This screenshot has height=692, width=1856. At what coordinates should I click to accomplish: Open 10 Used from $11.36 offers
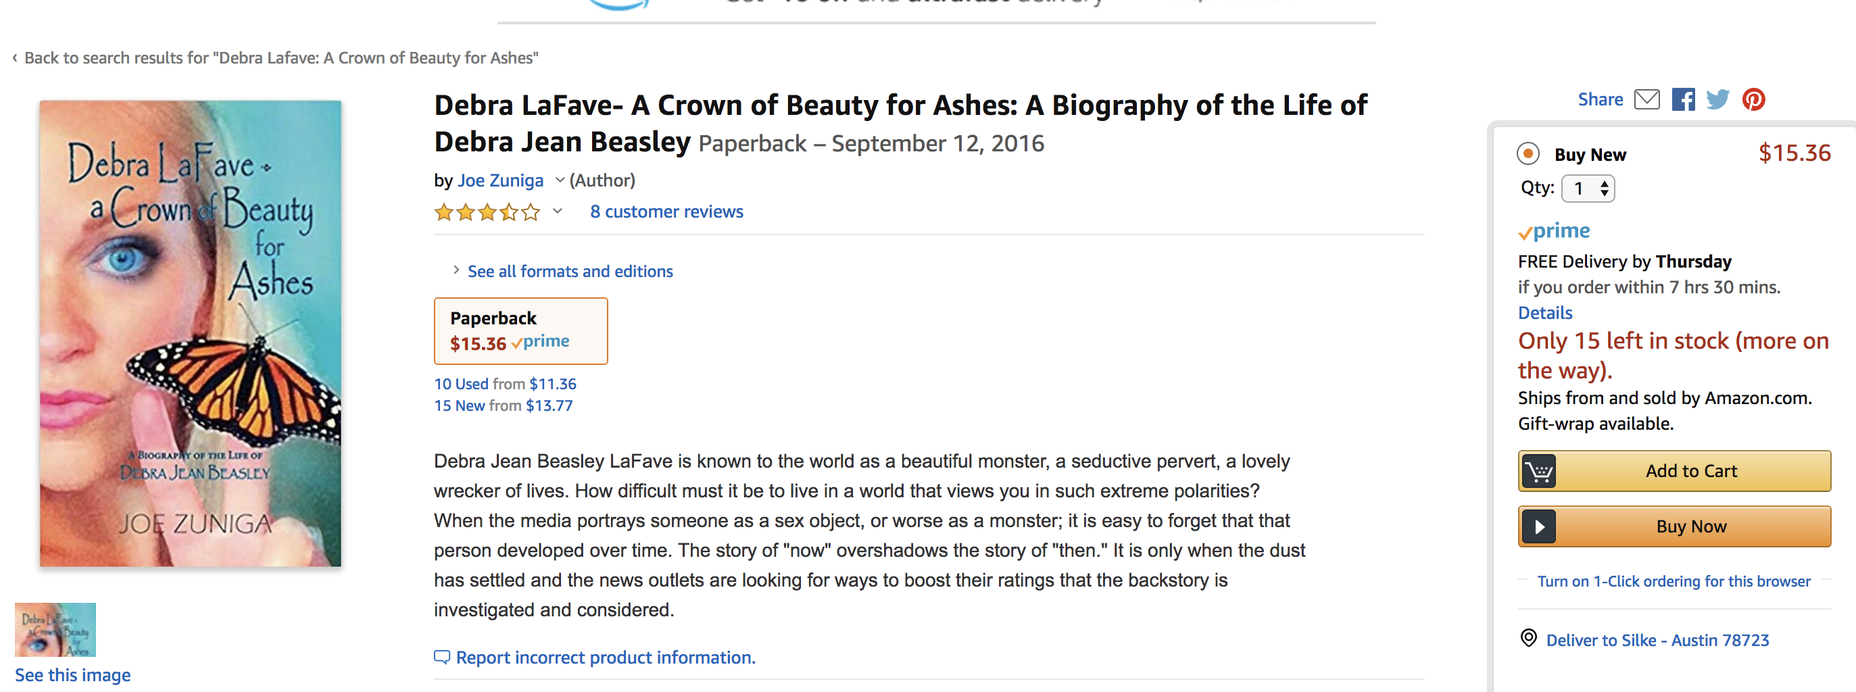pos(504,384)
